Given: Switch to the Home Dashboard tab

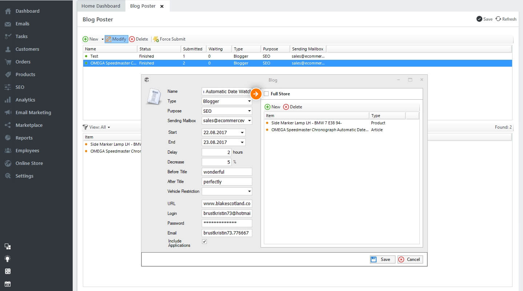Looking at the screenshot, I should (x=101, y=6).
